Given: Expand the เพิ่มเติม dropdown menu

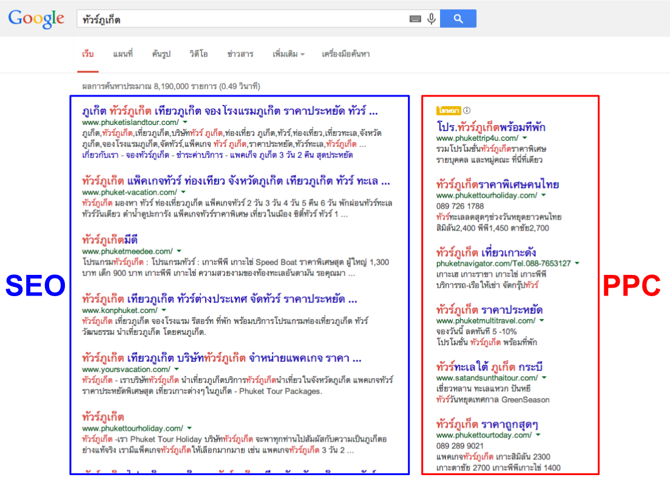Looking at the screenshot, I should tap(288, 54).
